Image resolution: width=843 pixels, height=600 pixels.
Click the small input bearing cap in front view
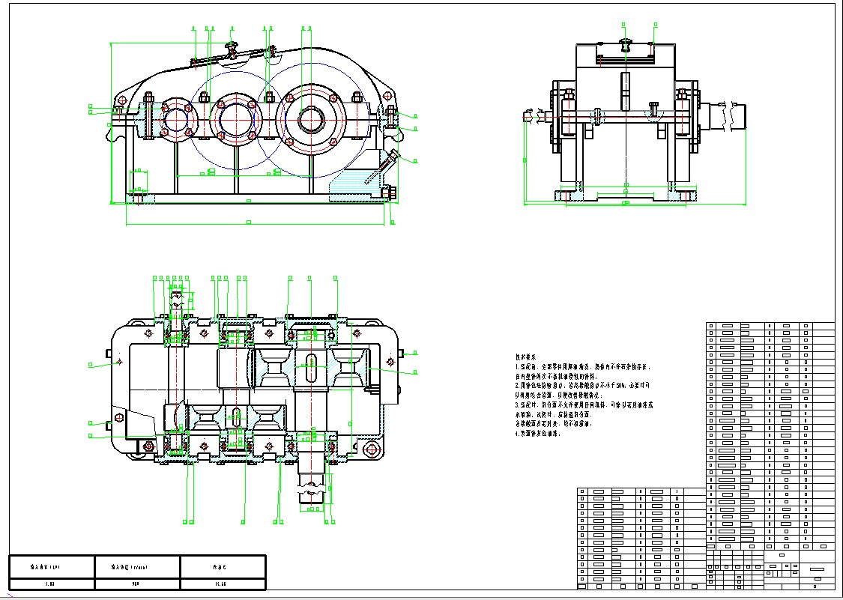(175, 118)
